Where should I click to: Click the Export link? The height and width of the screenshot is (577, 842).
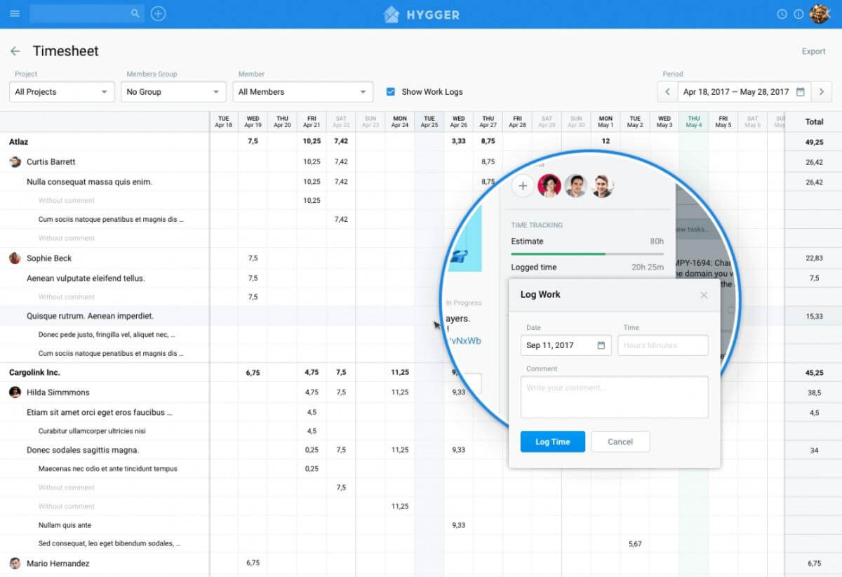click(814, 51)
